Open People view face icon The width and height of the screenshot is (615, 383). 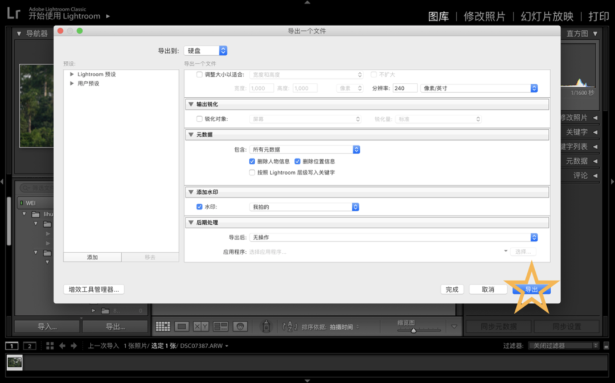coord(240,327)
